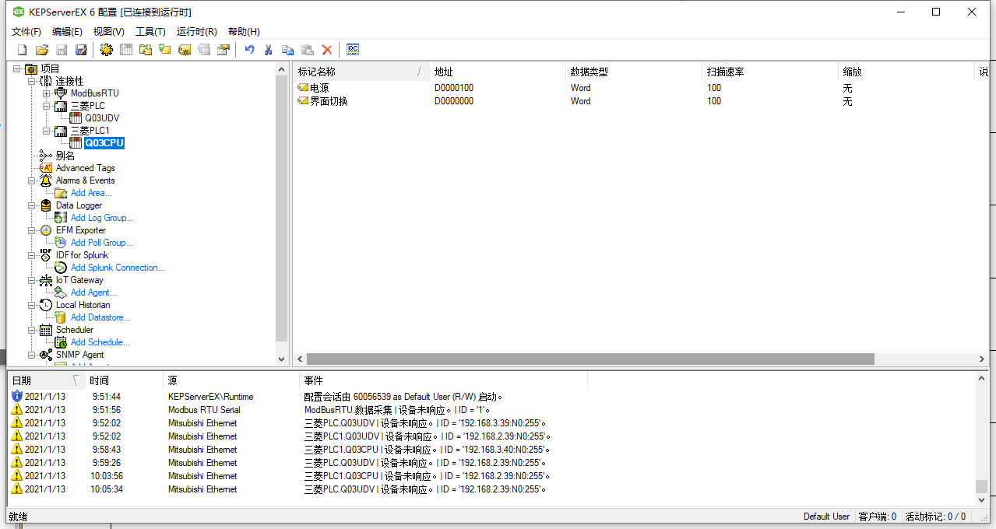This screenshot has width=996, height=529.
Task: Sort event log by 日期 header
Action: coord(45,380)
